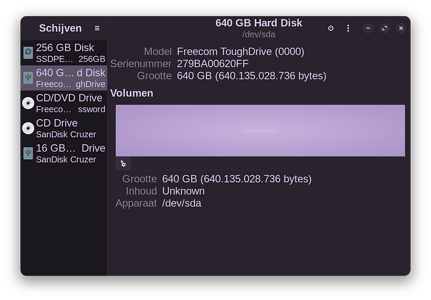Click the Freecom ToughDrive model text
Screen dimensions: 431x300
[240, 51]
